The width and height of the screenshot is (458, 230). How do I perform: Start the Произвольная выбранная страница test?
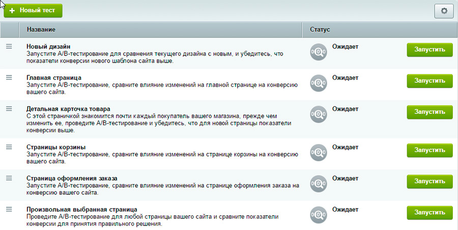coord(430,212)
